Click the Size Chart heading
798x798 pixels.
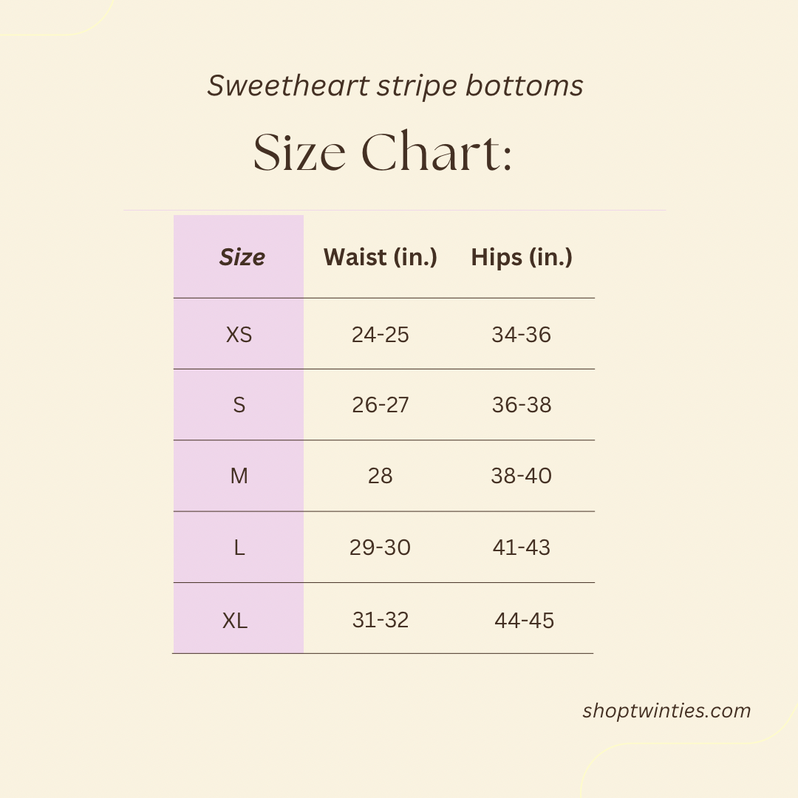coord(383,153)
